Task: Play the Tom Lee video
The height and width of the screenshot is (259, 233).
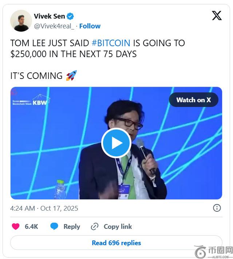Action: pyautogui.click(x=116, y=143)
